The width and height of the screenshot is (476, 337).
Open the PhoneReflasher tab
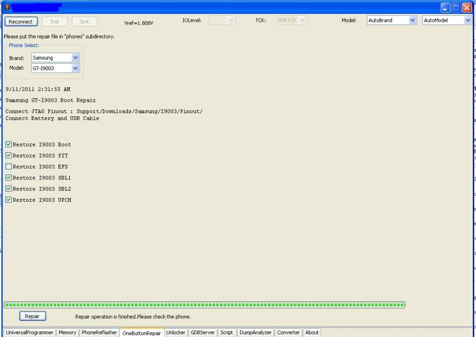99,332
